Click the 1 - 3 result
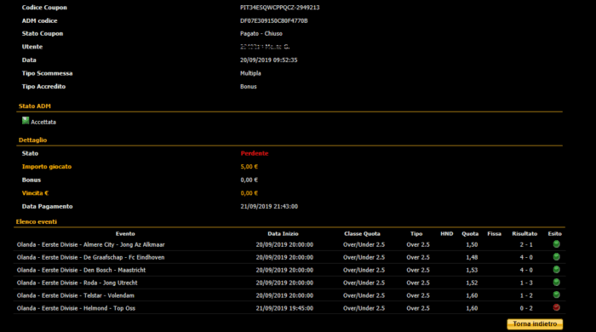596x332 pixels. (x=526, y=283)
